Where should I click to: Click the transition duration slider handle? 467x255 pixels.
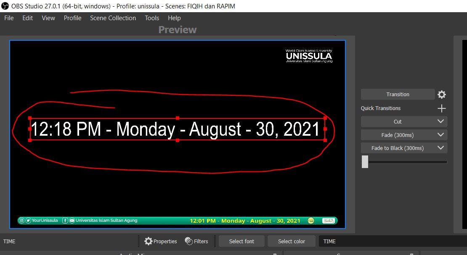(x=364, y=161)
